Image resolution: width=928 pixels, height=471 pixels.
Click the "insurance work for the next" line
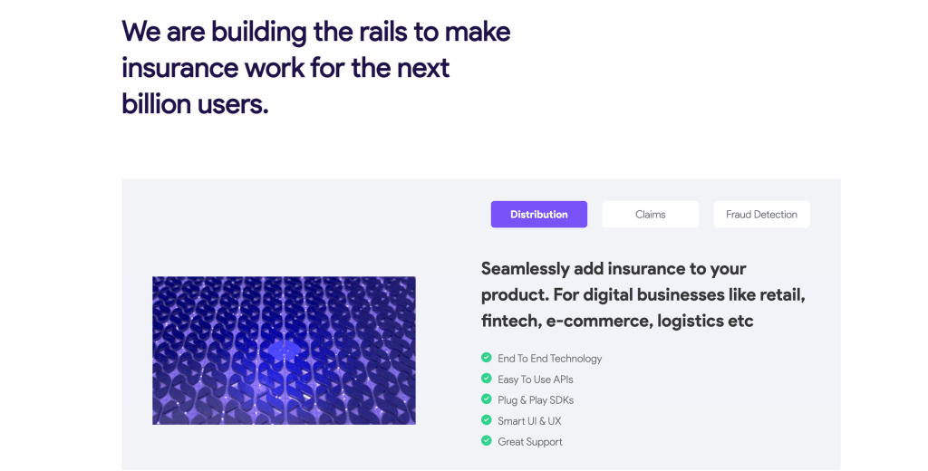coord(285,68)
